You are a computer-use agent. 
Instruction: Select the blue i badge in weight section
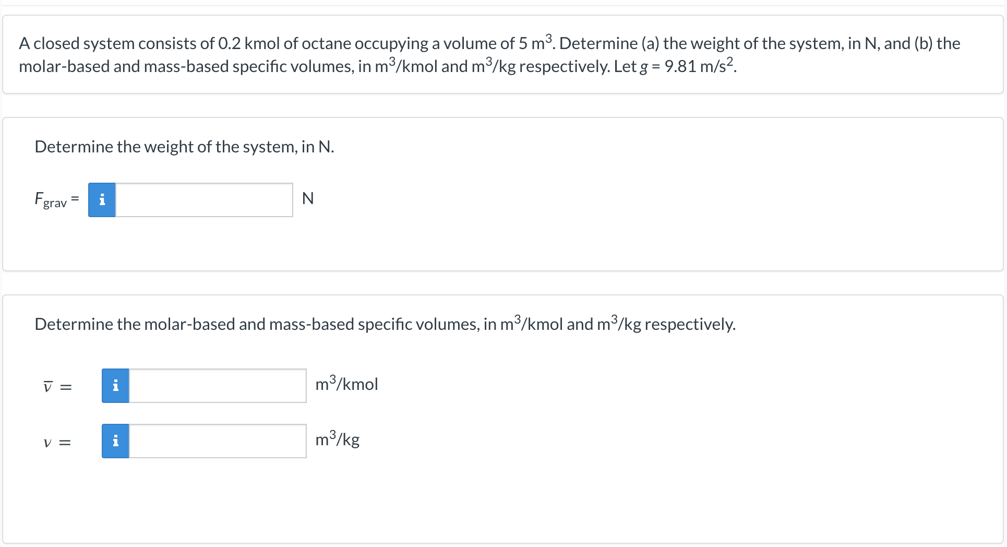pyautogui.click(x=102, y=199)
